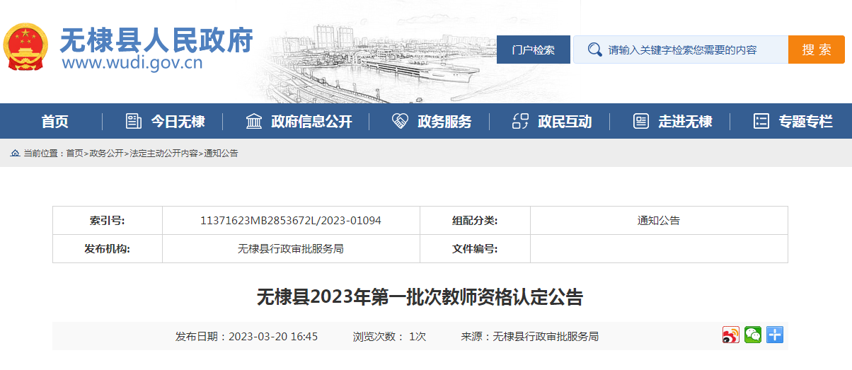Click the 政府信息公开 building icon
This screenshot has height=370, width=852.
point(253,121)
